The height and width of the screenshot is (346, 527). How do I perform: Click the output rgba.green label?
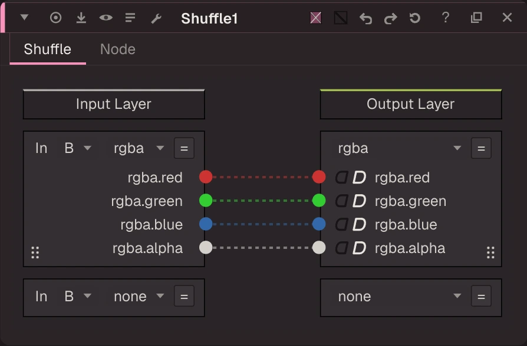410,201
